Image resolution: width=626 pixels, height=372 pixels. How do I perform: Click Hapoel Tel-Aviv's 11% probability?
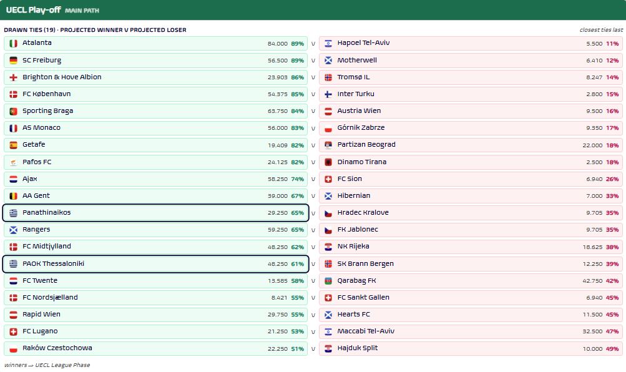click(612, 44)
